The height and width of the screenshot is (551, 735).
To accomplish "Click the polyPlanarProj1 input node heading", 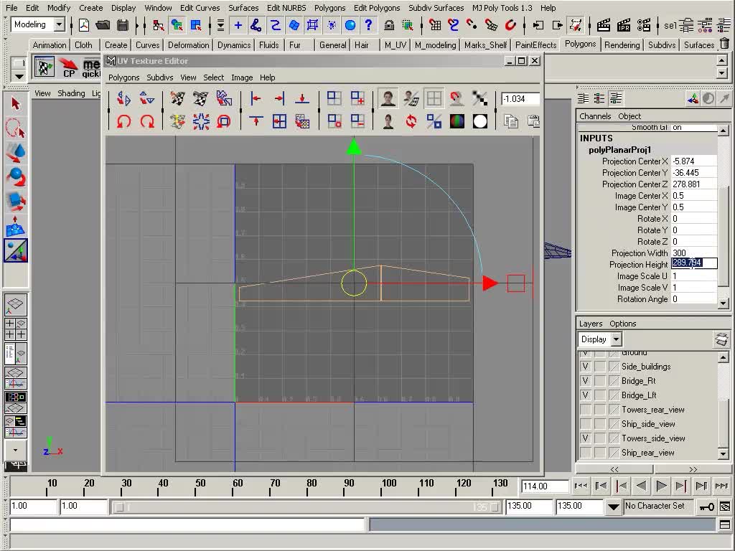I will [619, 150].
